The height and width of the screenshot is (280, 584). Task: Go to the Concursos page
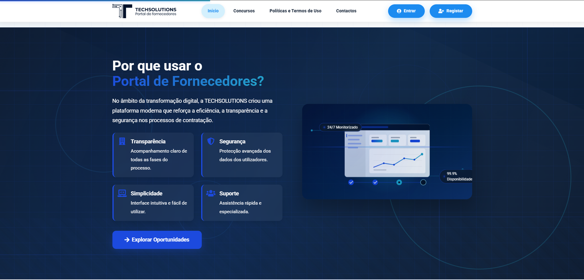244,11
